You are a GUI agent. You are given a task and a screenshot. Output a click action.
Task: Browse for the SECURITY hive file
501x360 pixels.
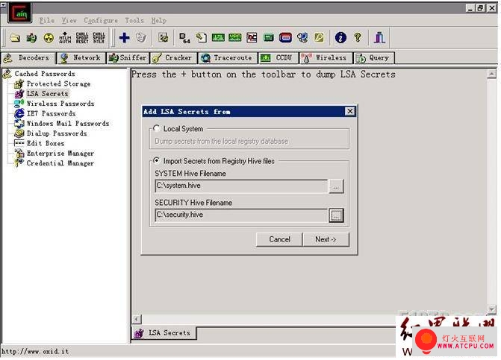[x=336, y=215]
